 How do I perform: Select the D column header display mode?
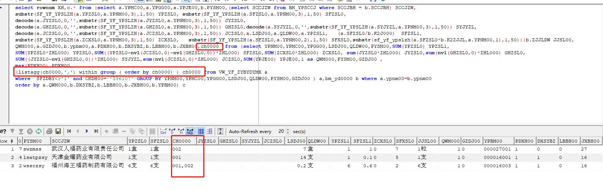pos(172,131)
